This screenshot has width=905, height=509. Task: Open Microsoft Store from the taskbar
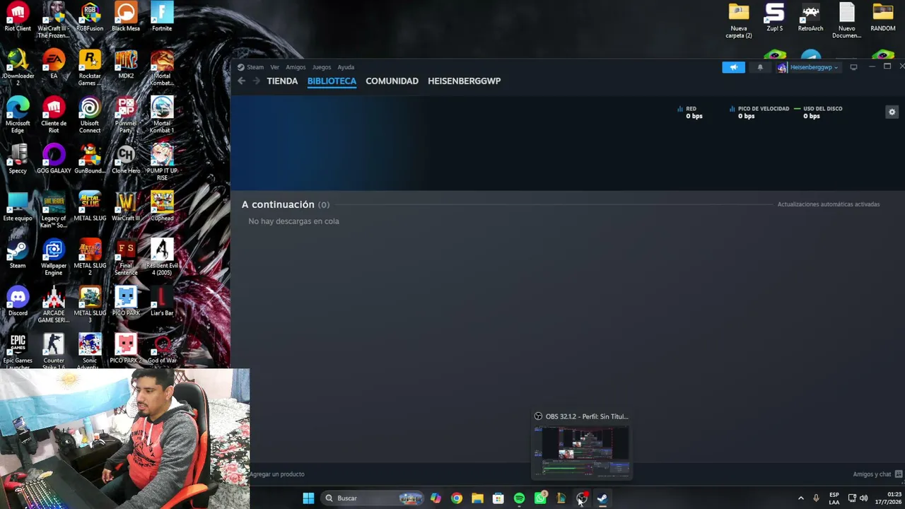pyautogui.click(x=498, y=498)
